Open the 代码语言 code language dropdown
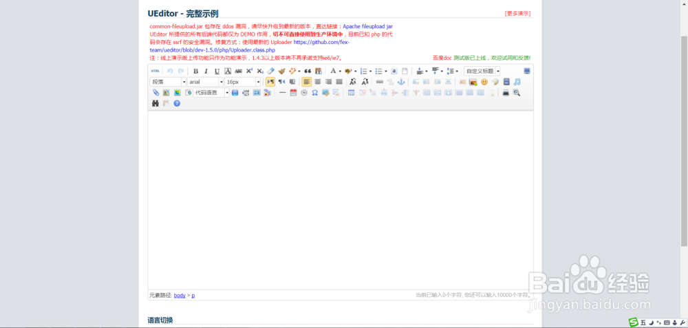This screenshot has height=328, width=688. (211, 93)
